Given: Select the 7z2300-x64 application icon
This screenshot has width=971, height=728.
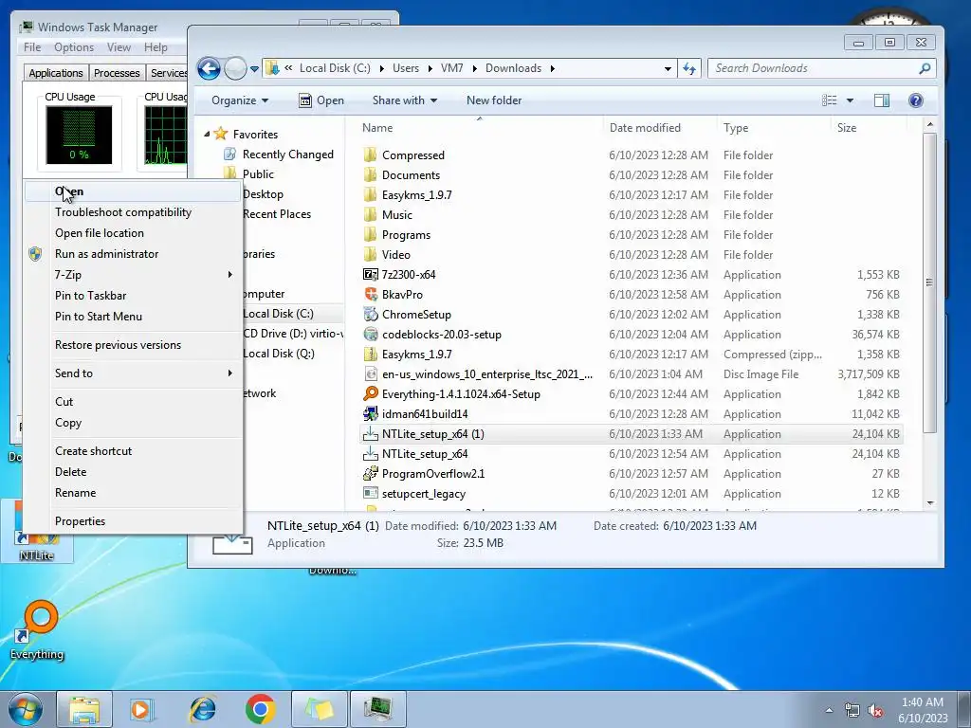Looking at the screenshot, I should tap(371, 274).
